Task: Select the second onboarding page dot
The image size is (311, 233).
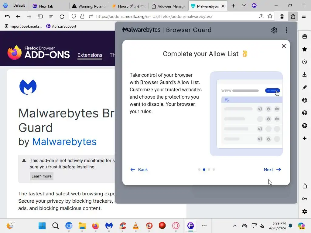Action: (204, 170)
